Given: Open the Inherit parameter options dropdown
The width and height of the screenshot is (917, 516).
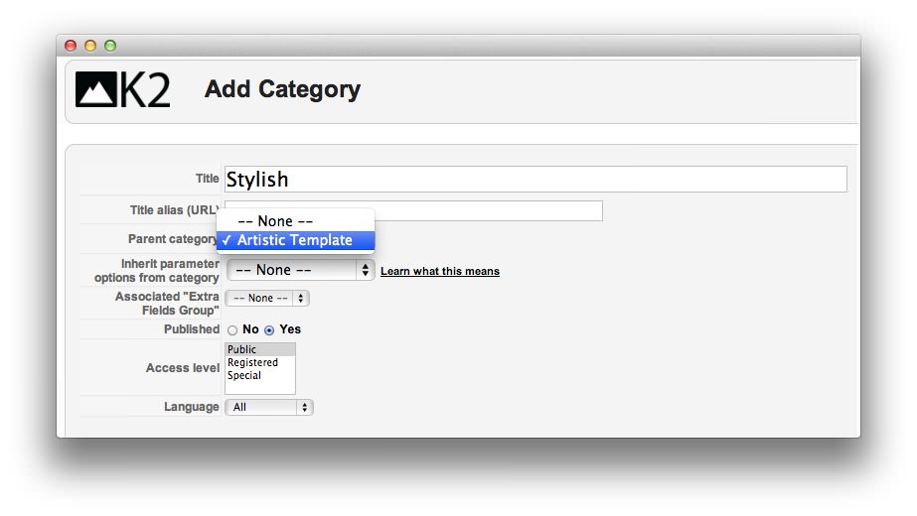Looking at the screenshot, I should click(x=300, y=270).
